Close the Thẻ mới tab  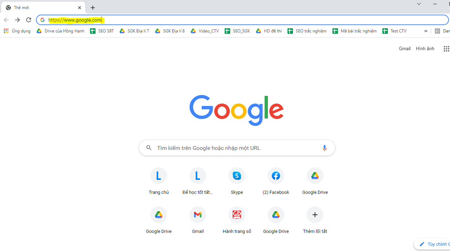pyautogui.click(x=80, y=8)
